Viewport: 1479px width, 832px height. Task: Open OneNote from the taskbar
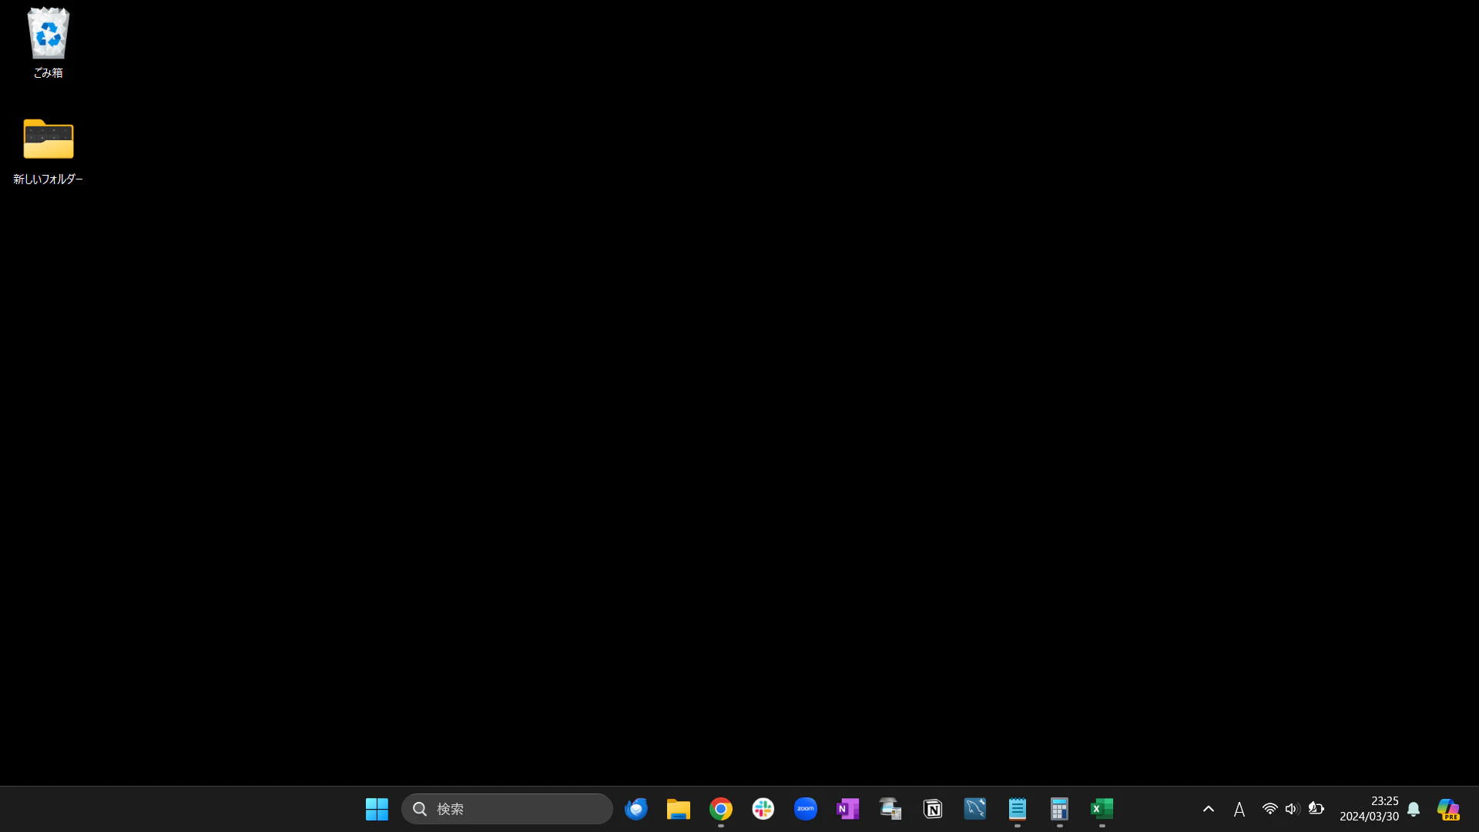pyautogui.click(x=848, y=809)
